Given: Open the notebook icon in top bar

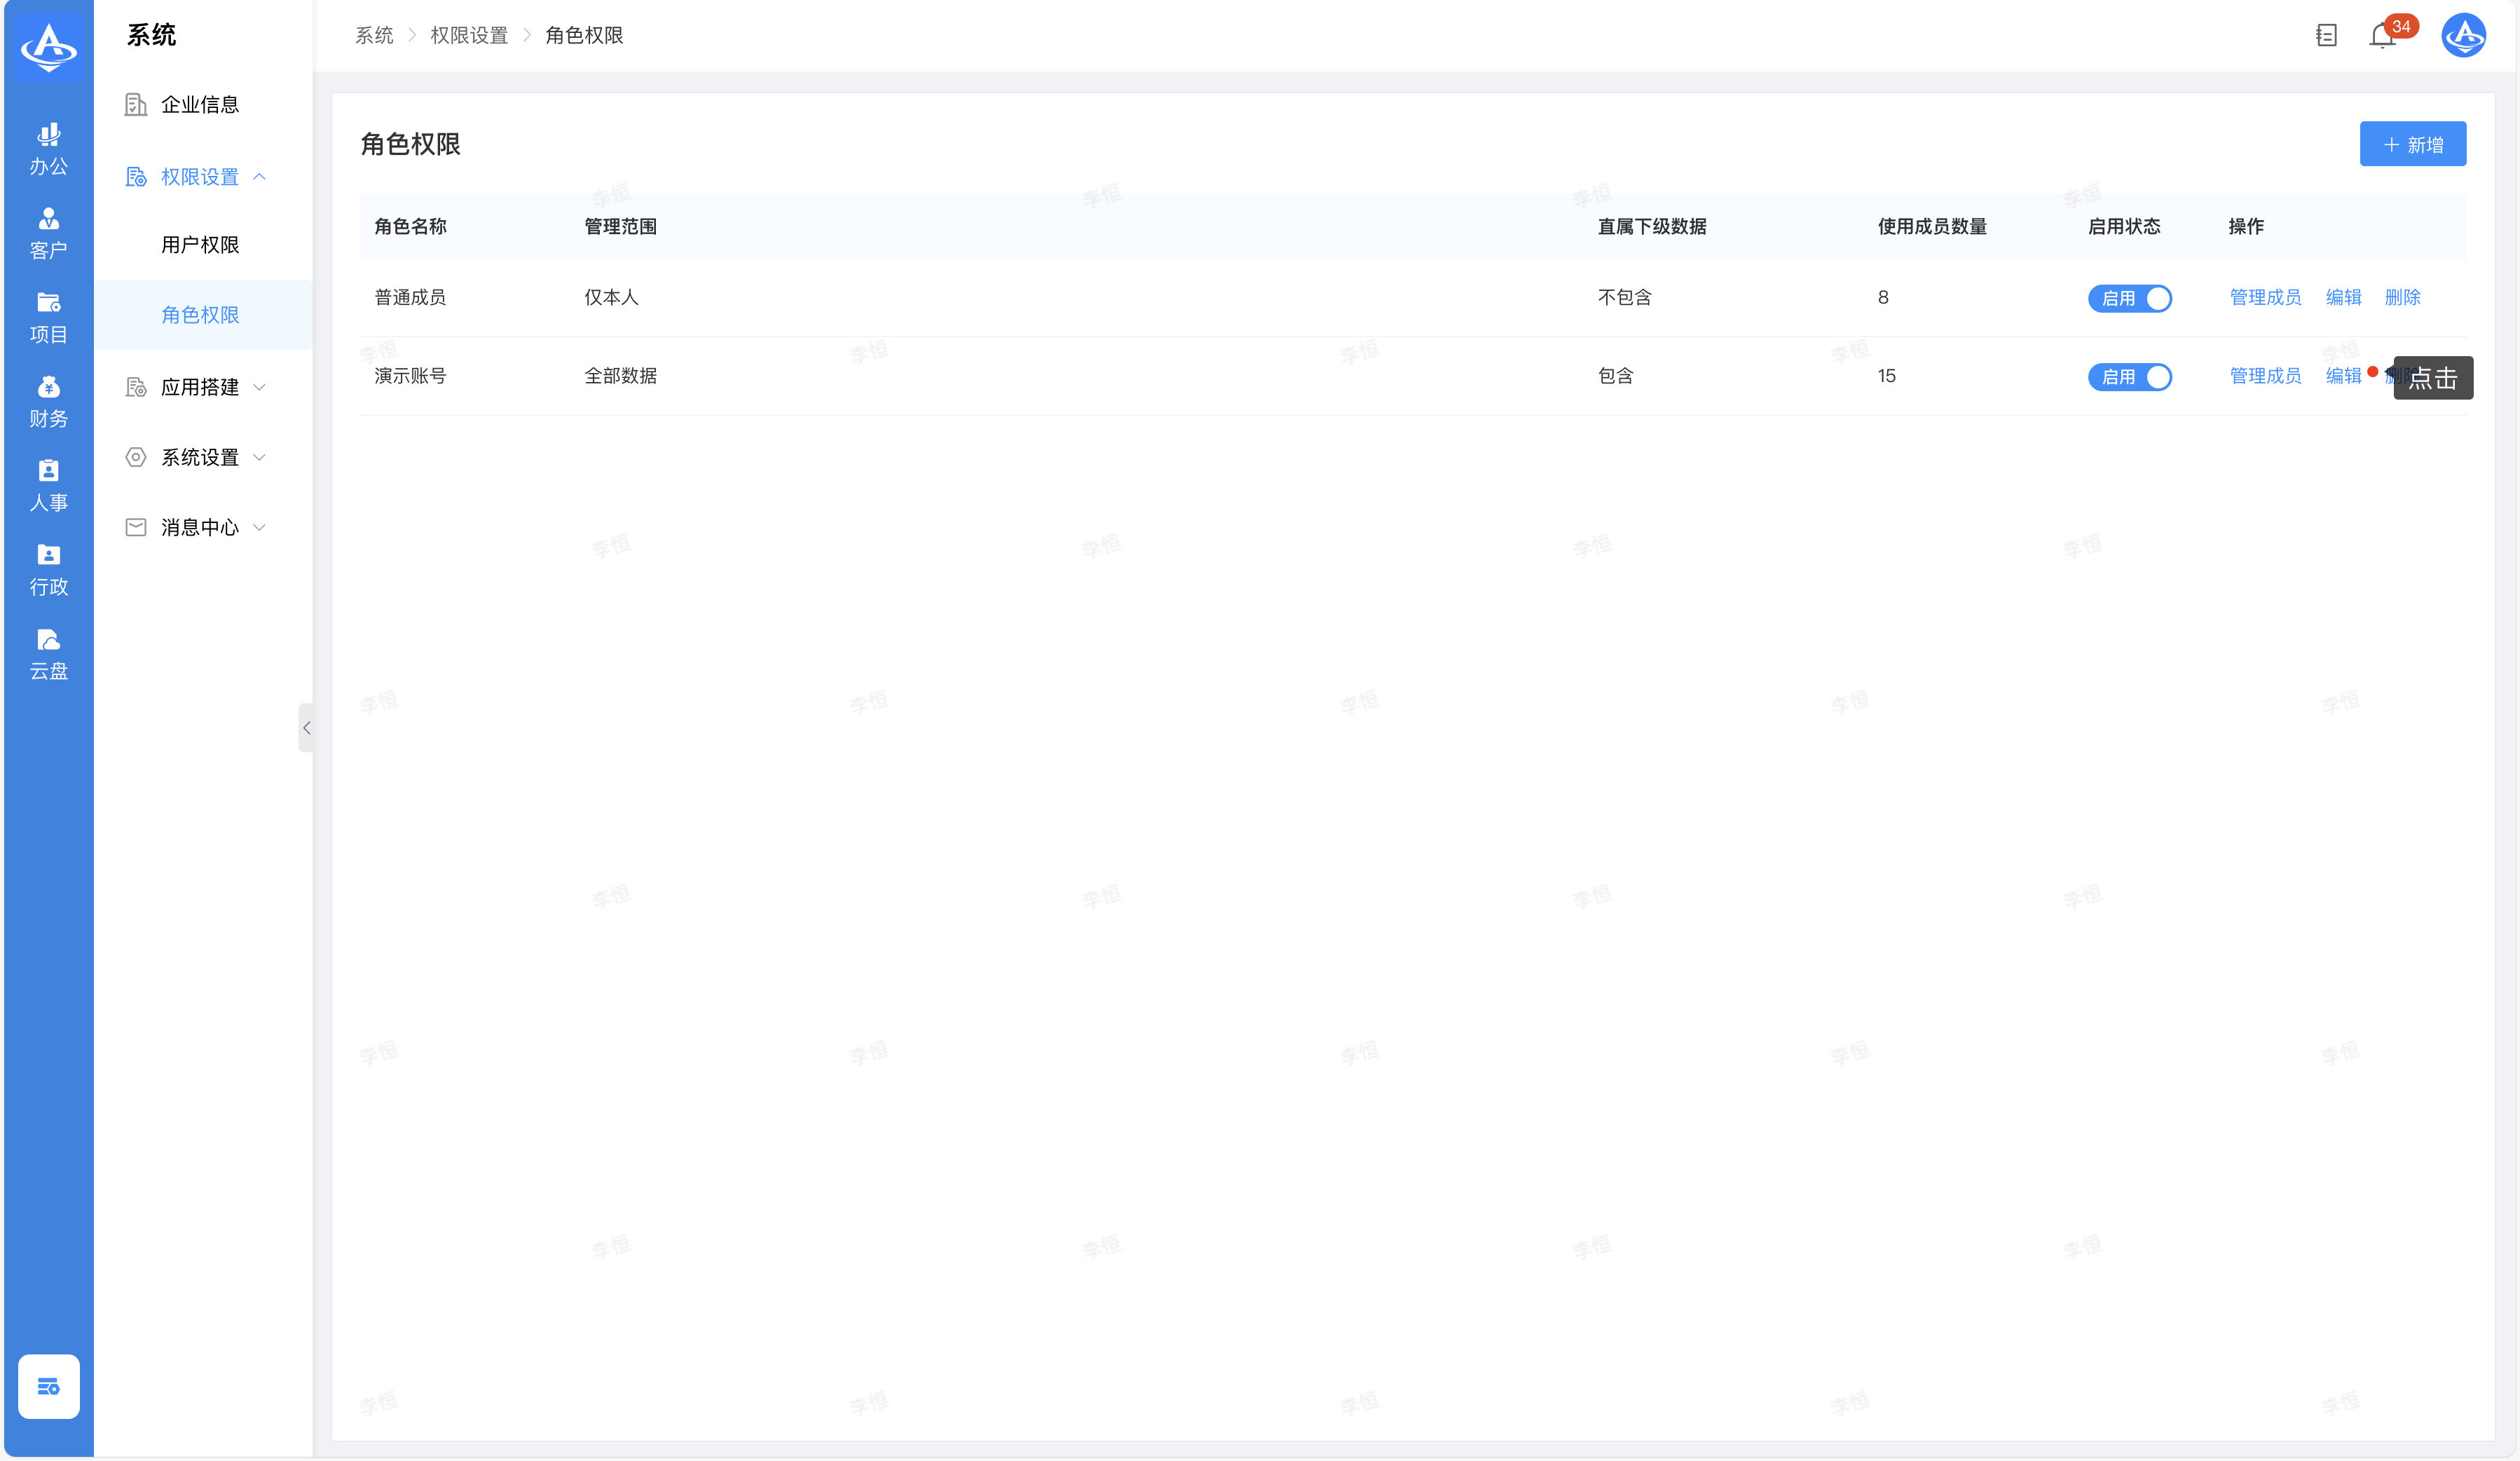Looking at the screenshot, I should coord(2326,36).
